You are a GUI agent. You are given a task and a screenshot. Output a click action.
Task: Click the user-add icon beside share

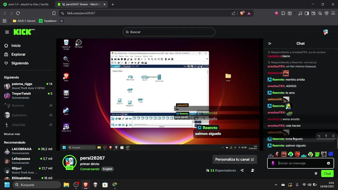coord(253,170)
